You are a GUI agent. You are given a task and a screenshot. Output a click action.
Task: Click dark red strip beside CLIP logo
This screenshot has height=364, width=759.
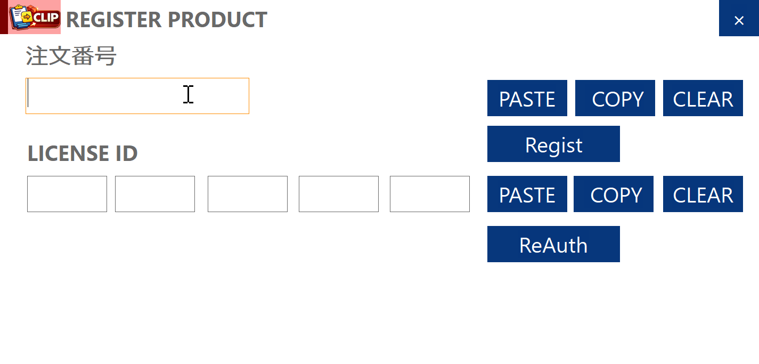[4, 17]
